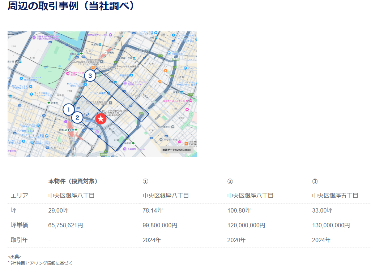Click the 65,758,621円 price cell

tap(65, 225)
